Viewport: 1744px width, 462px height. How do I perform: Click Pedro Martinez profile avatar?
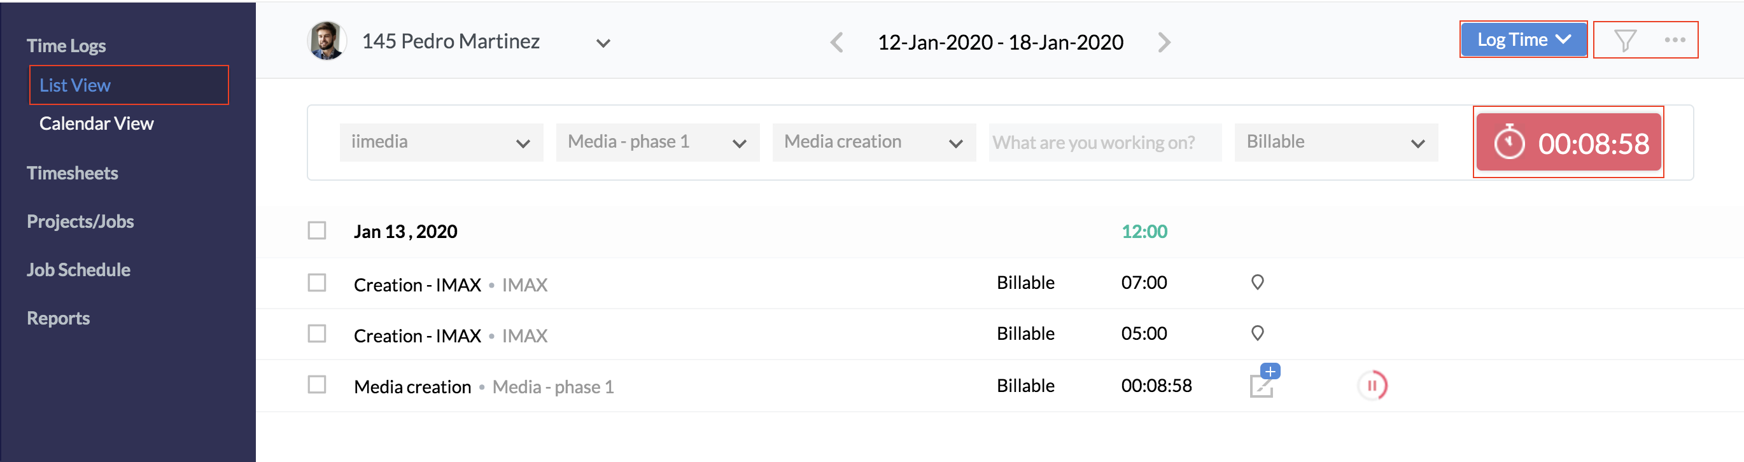[x=327, y=41]
